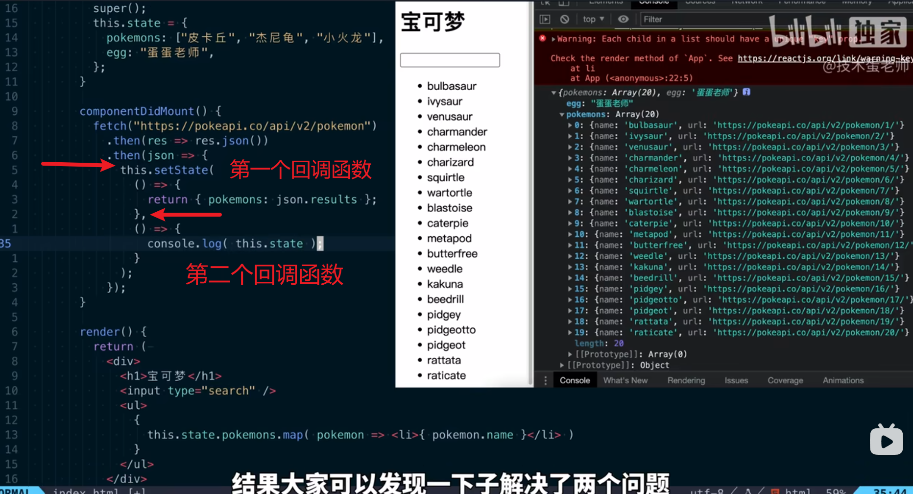Click the <input type="search" /> code line

pyautogui.click(x=198, y=391)
